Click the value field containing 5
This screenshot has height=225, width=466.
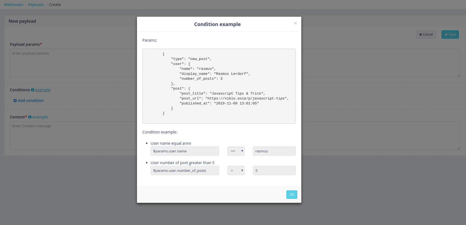274,171
